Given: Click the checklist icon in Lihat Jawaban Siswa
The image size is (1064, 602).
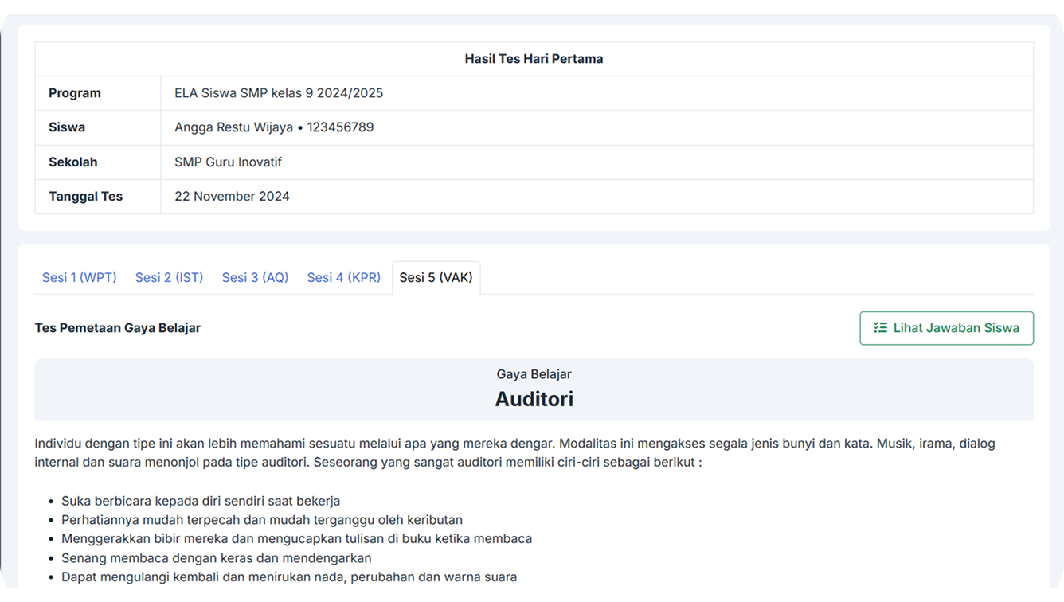Looking at the screenshot, I should (880, 328).
